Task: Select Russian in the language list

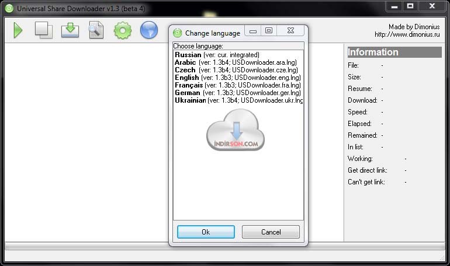Action: click(x=238, y=55)
